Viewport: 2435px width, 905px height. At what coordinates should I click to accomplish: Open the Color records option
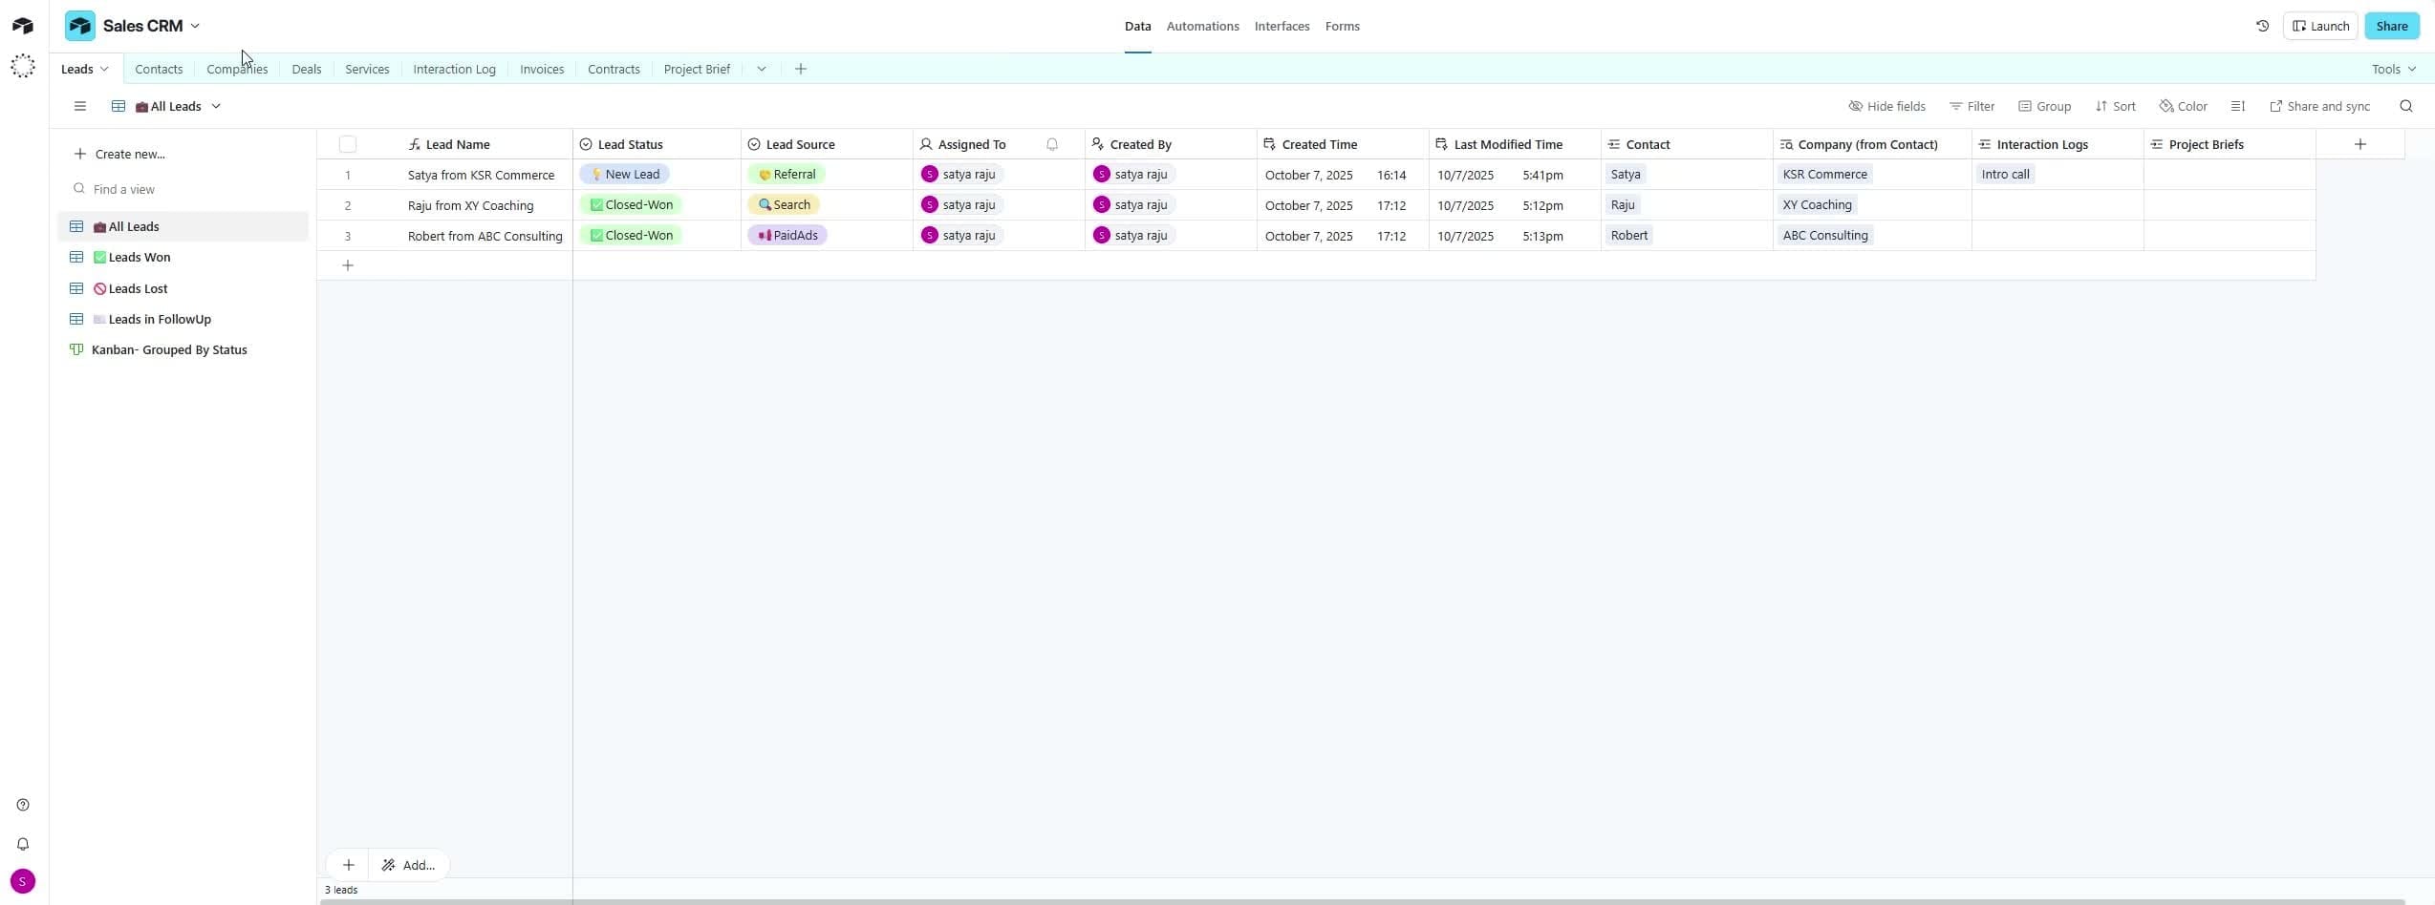(x=2183, y=106)
